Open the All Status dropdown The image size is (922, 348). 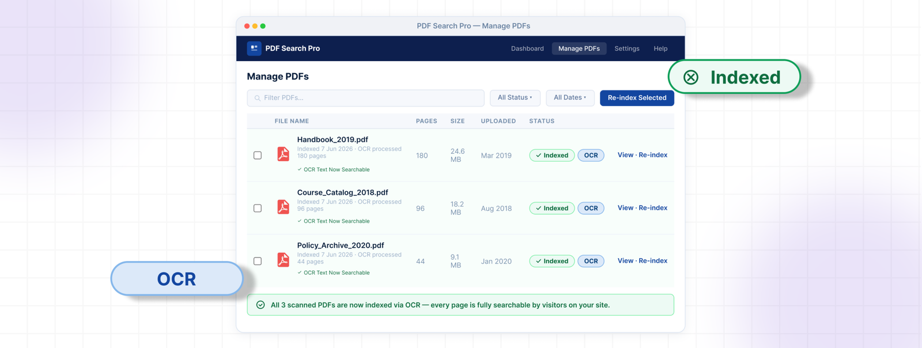click(x=515, y=98)
